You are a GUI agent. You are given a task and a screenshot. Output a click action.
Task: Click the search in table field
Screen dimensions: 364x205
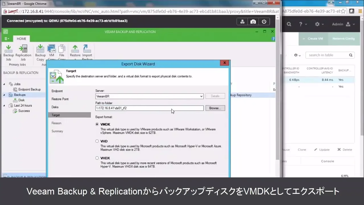(330, 55)
